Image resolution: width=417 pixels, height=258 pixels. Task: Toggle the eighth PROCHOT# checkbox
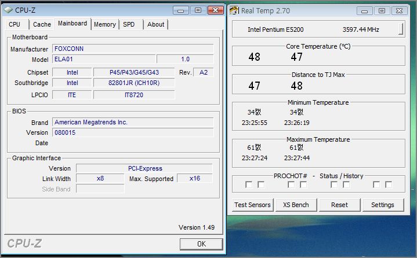coord(389,185)
